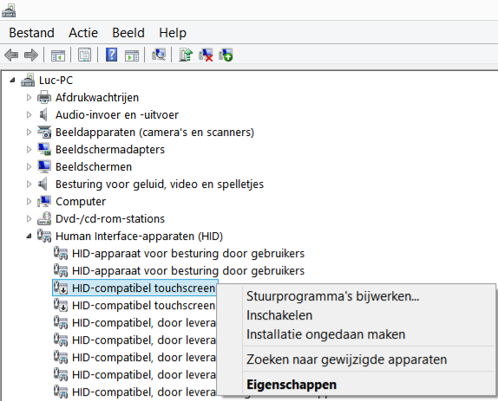Select the Dvd-/cd-rom-stations tree item

click(110, 219)
